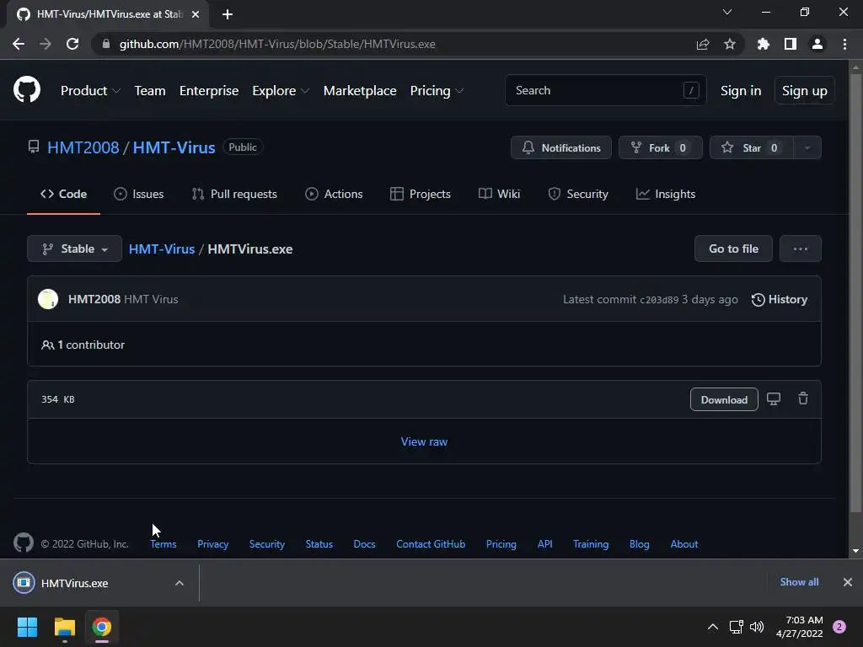This screenshot has height=647, width=863.
Task: Click the Download button
Action: 724,399
